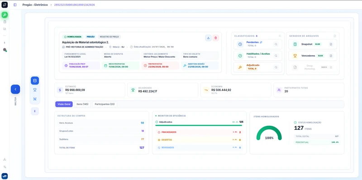This screenshot has height=180, width=362.
Task: Select the database icon in side toolbar
Action: [x=35, y=81]
